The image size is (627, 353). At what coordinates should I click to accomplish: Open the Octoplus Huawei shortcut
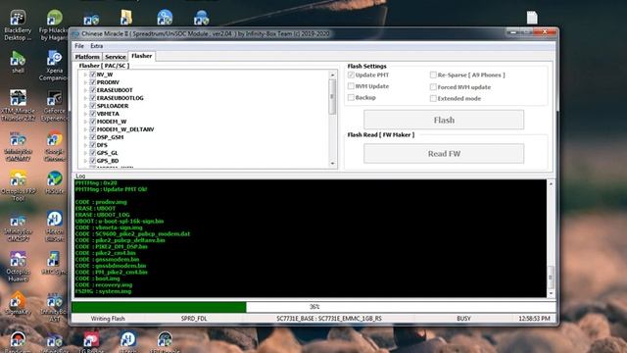pos(18,266)
